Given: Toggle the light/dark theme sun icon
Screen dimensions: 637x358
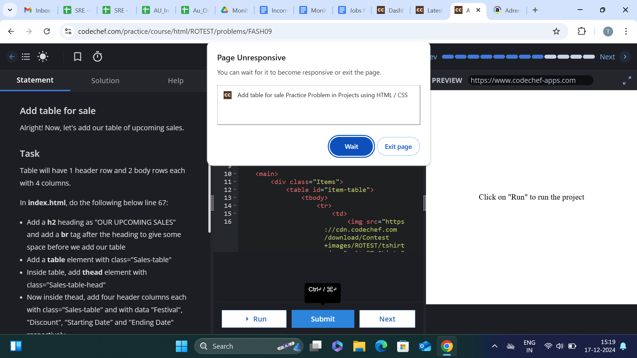Looking at the screenshot, I should tap(43, 57).
